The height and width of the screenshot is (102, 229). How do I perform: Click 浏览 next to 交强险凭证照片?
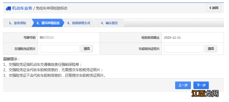(87, 49)
